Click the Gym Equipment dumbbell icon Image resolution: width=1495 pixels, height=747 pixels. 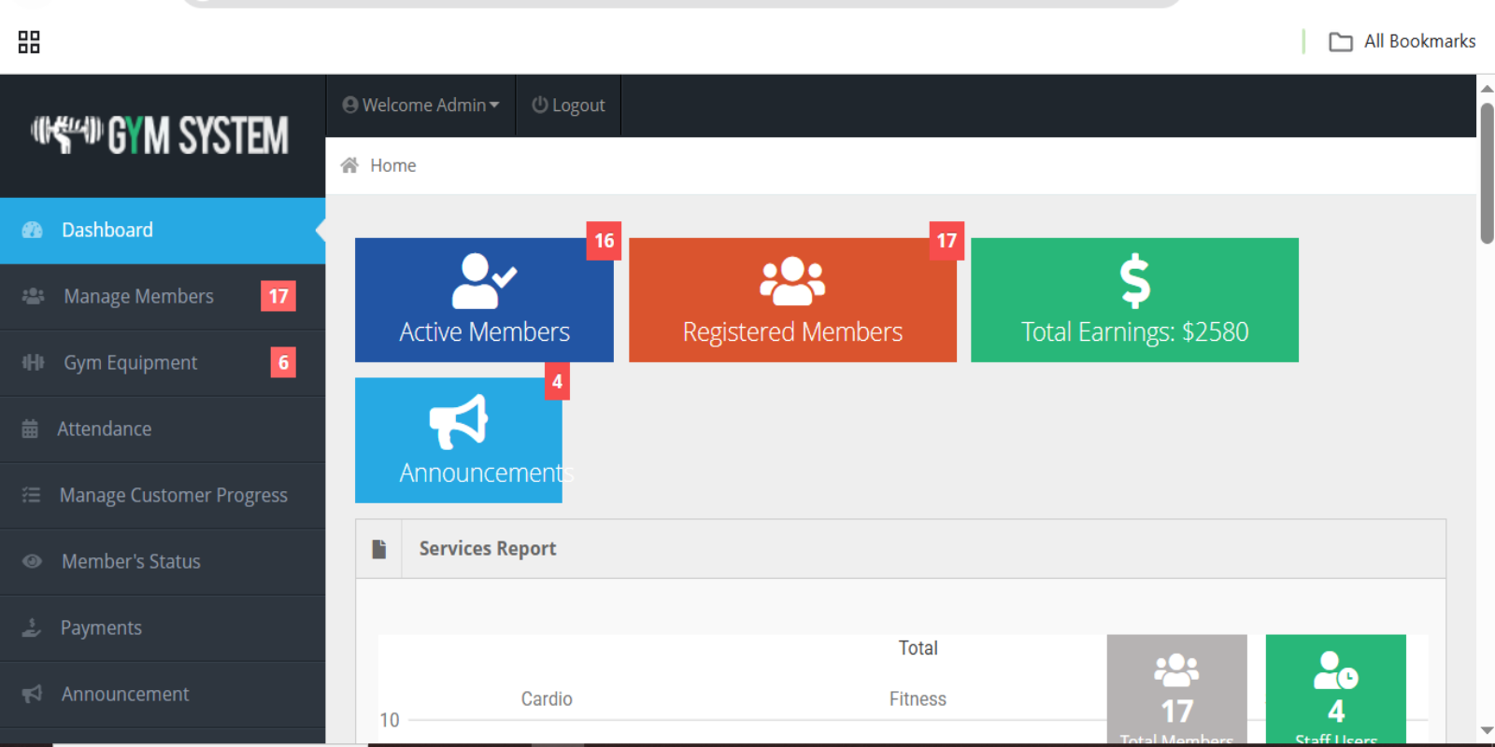(x=33, y=362)
